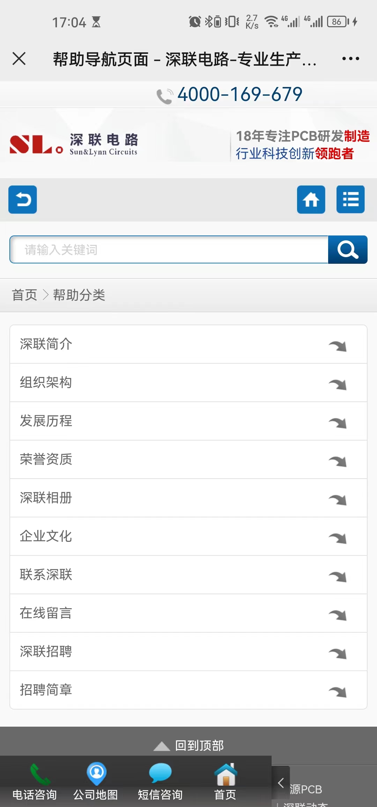Click the magnifier search button
The image size is (377, 807).
348,249
